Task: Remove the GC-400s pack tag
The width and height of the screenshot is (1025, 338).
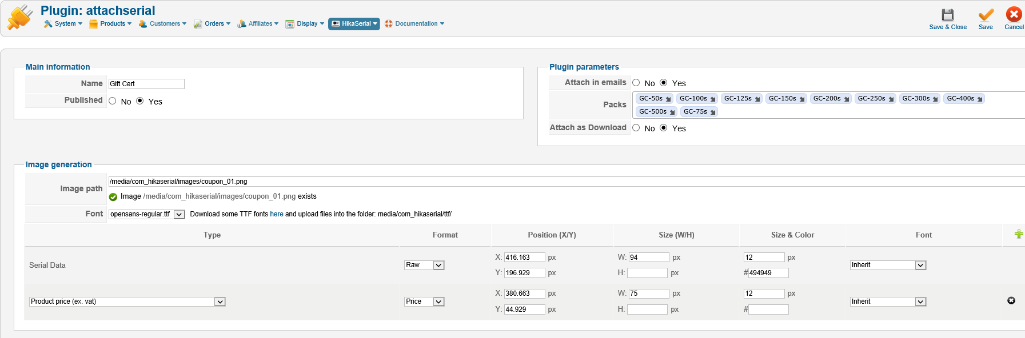Action: pos(980,99)
